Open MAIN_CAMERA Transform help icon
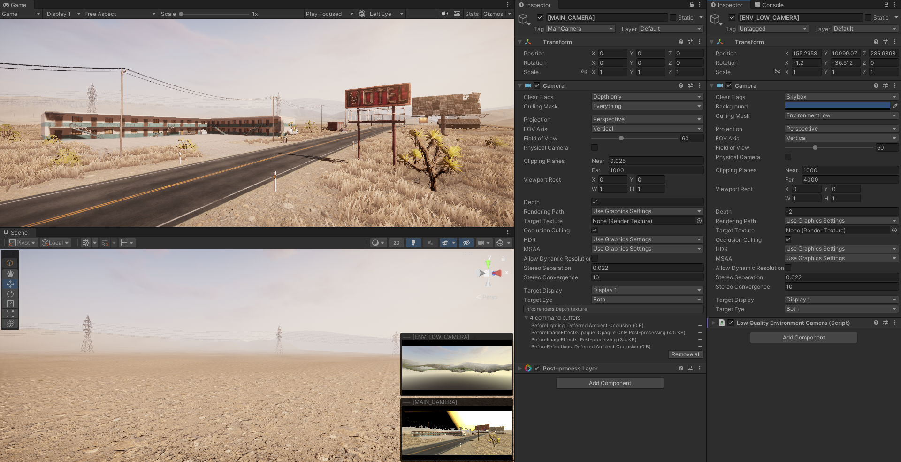901x462 pixels. click(680, 42)
